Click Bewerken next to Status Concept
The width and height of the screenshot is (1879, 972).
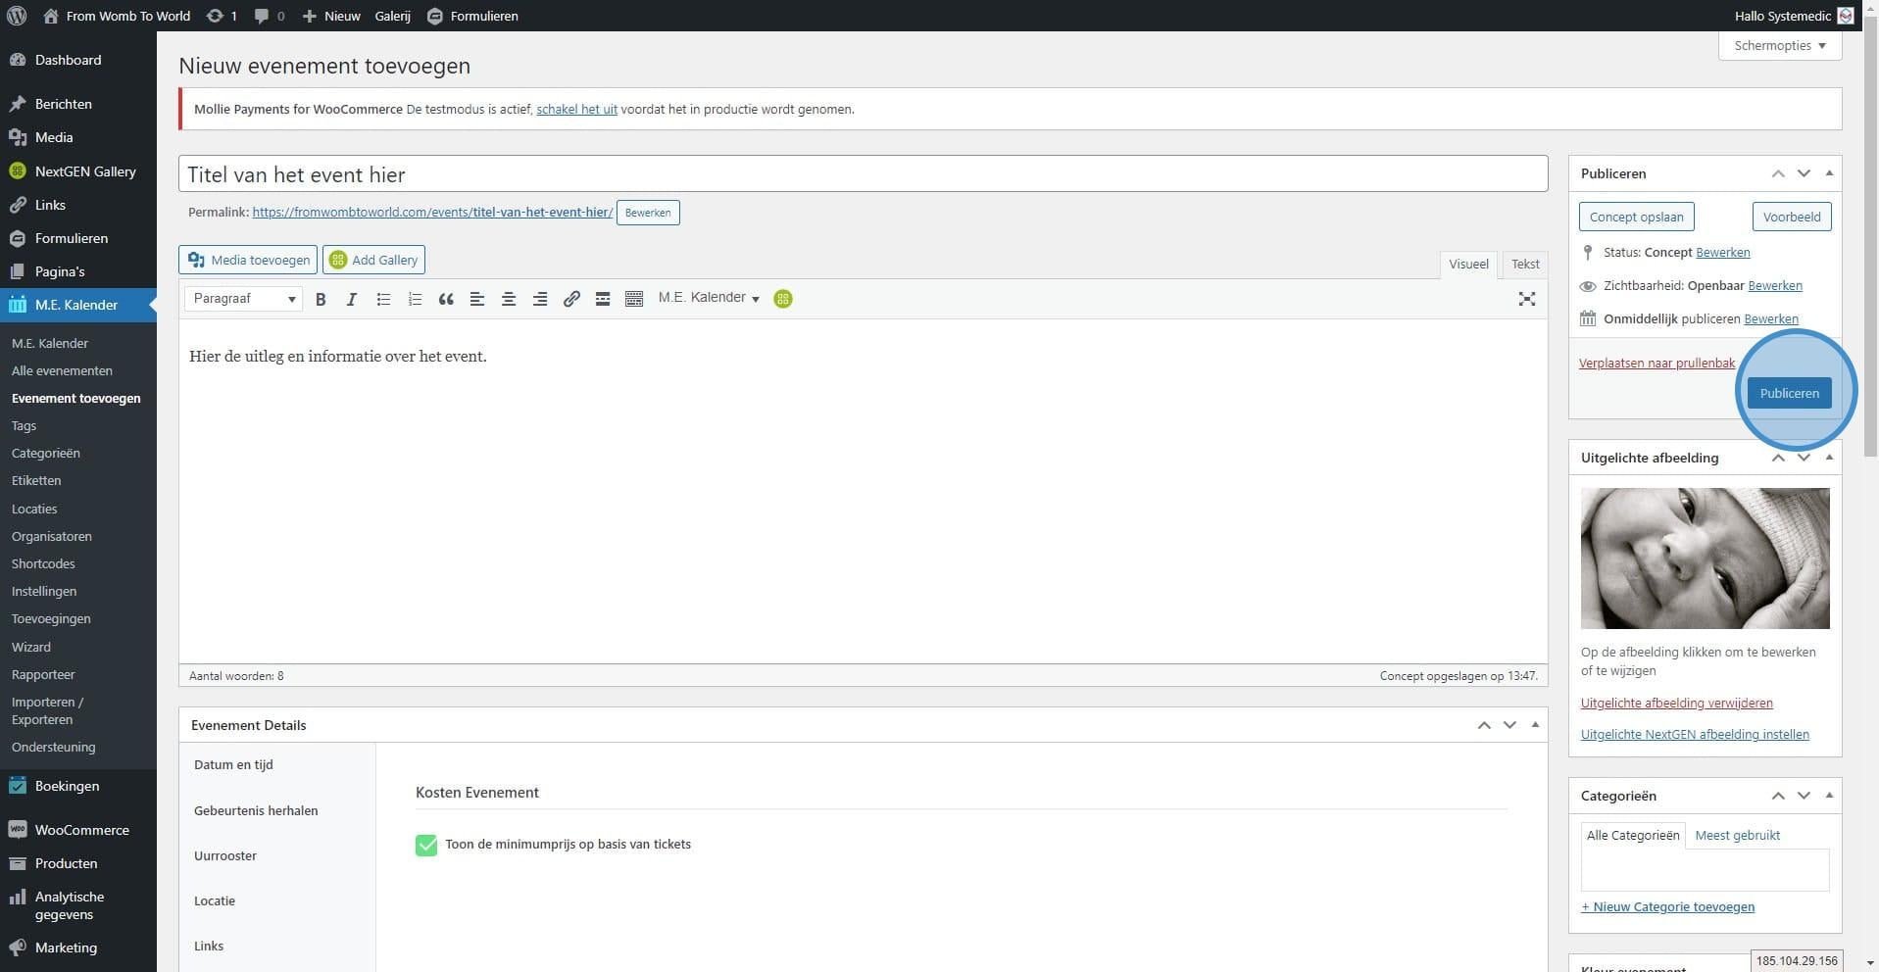(1722, 252)
